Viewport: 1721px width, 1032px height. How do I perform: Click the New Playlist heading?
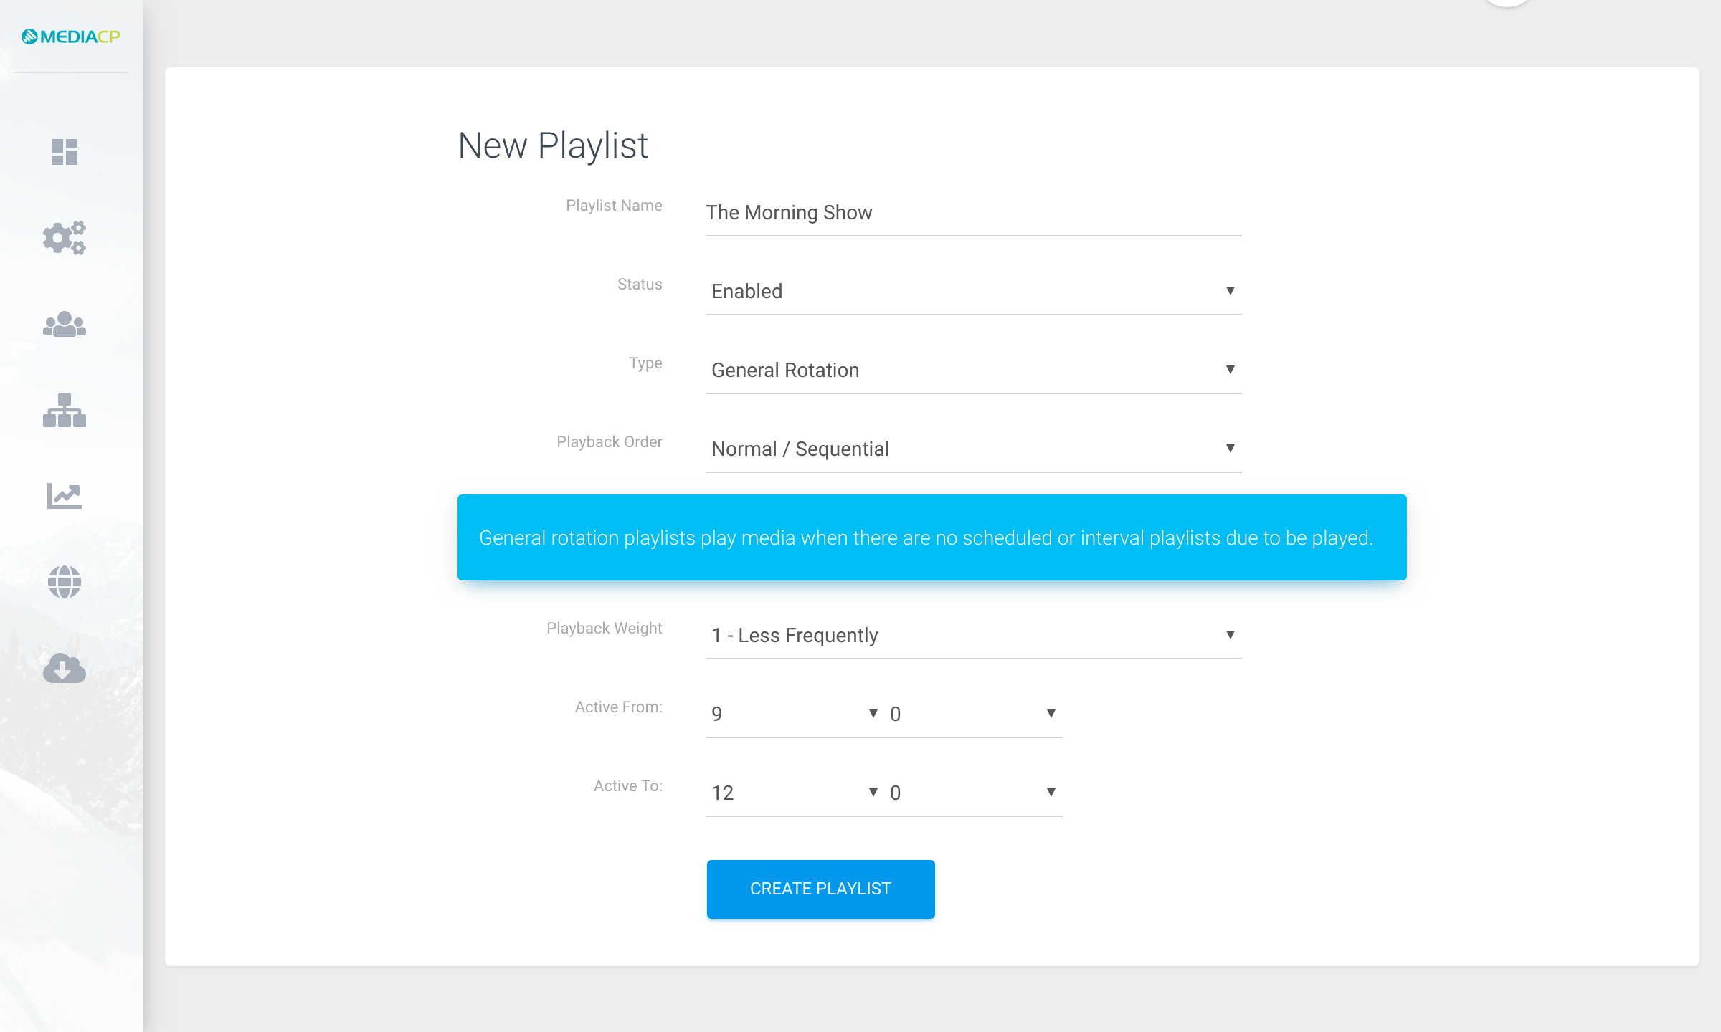tap(553, 145)
